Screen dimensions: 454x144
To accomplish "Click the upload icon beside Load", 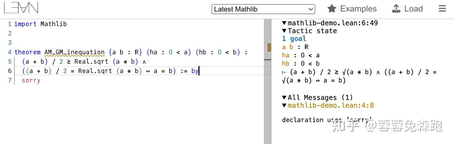I will (x=396, y=8).
